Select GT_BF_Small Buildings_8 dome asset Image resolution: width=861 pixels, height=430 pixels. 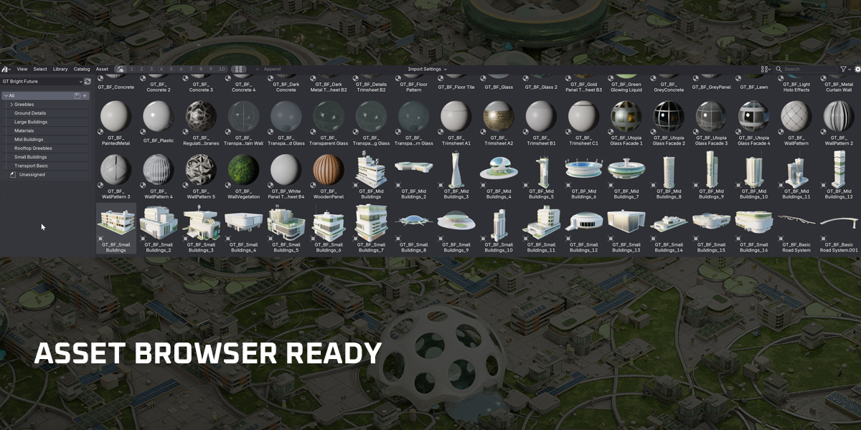pyautogui.click(x=413, y=221)
